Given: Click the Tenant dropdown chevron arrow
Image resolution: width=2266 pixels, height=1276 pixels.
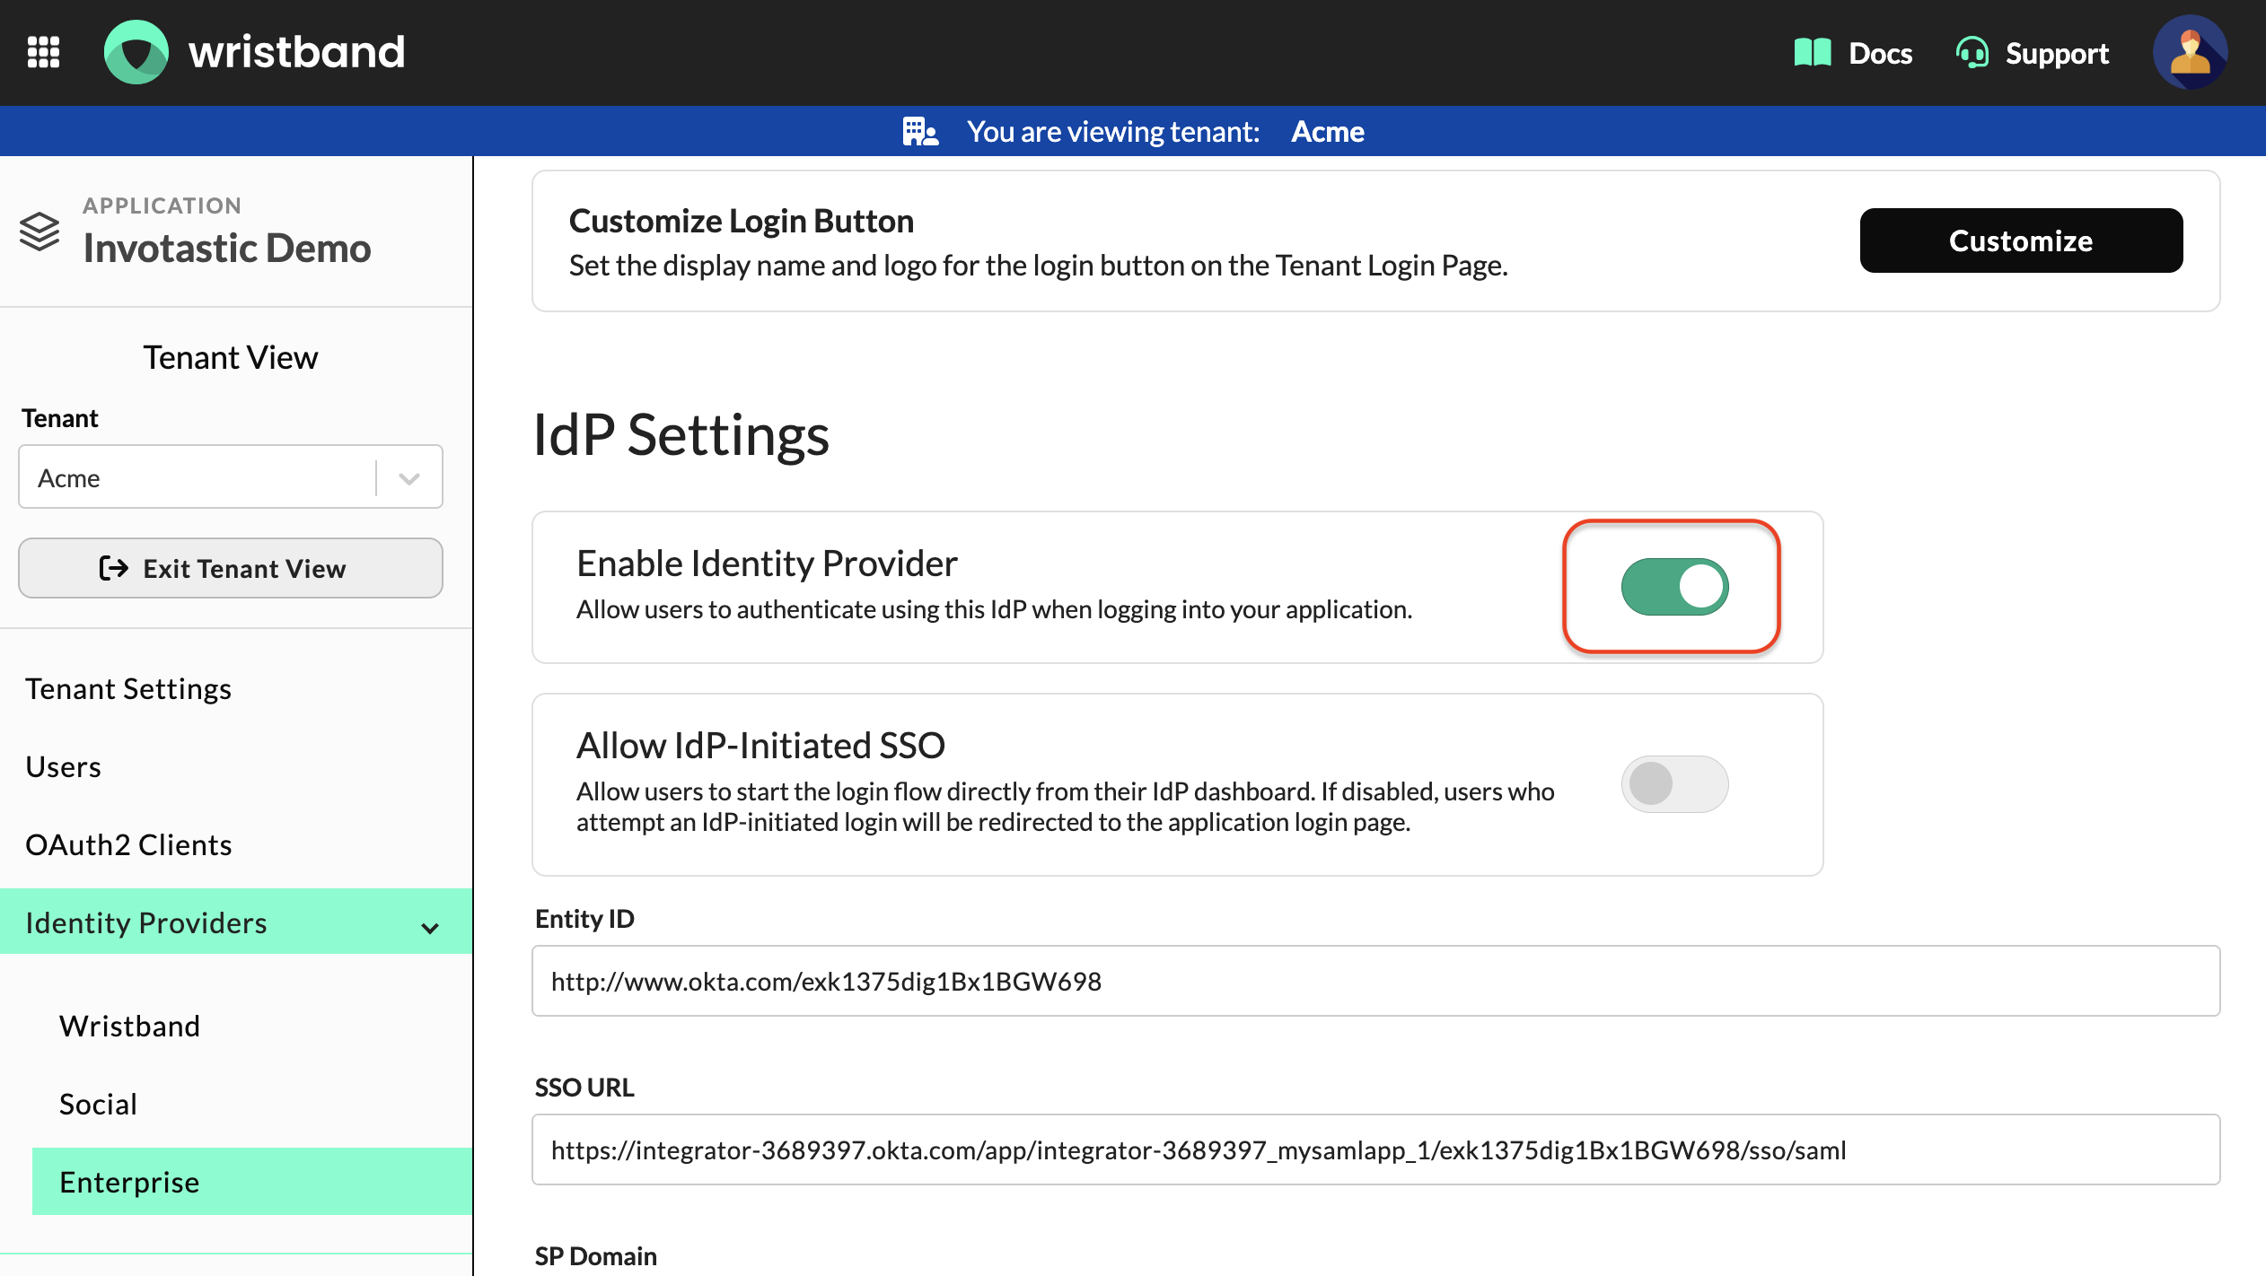Looking at the screenshot, I should (x=409, y=477).
